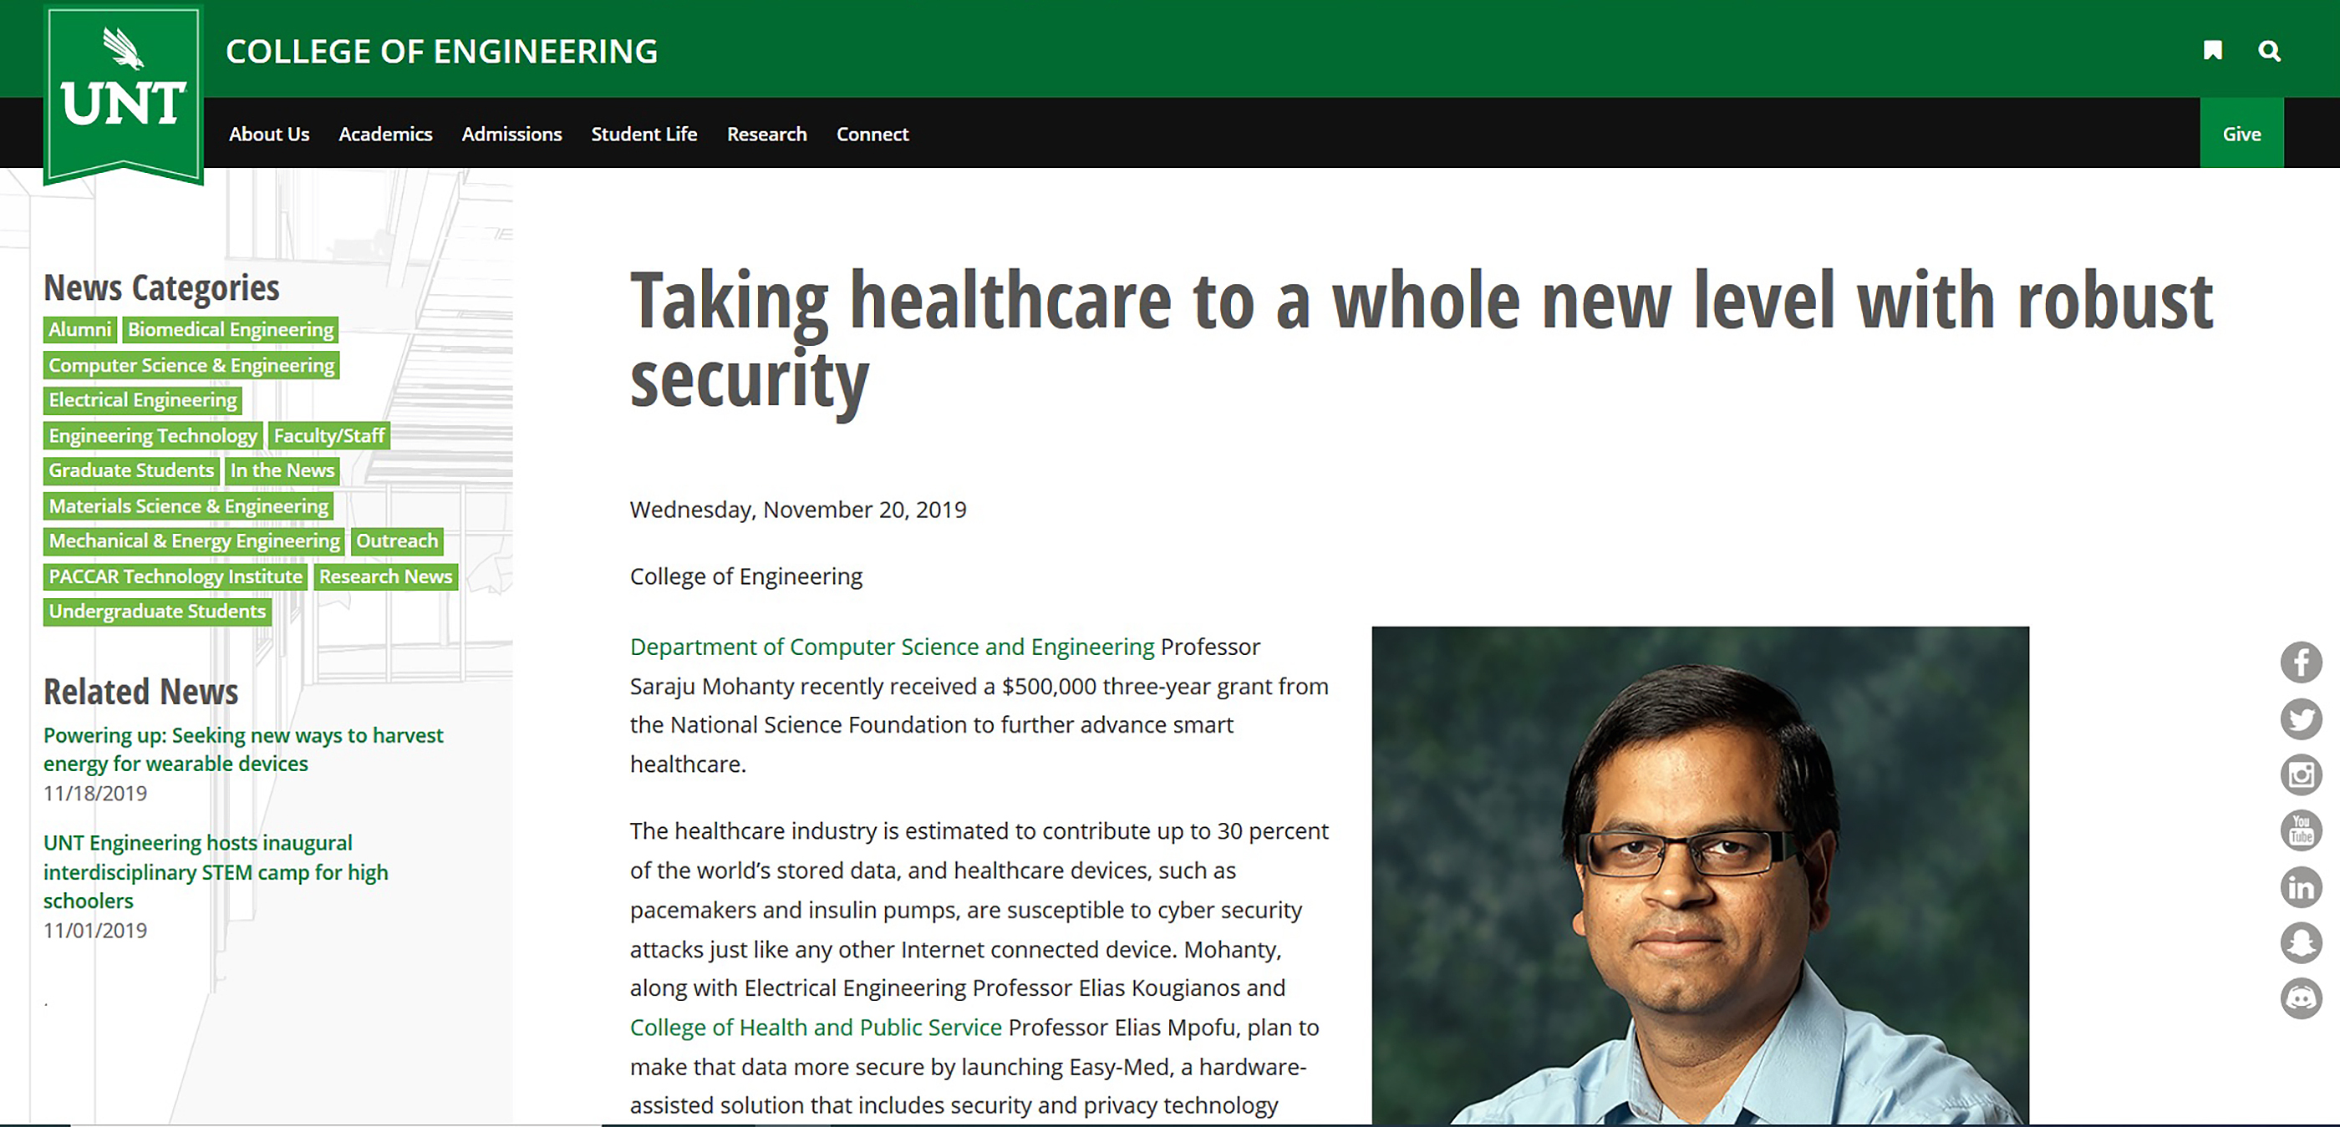The image size is (2340, 1127).
Task: Visit the YouTube social icon
Action: 2301,830
